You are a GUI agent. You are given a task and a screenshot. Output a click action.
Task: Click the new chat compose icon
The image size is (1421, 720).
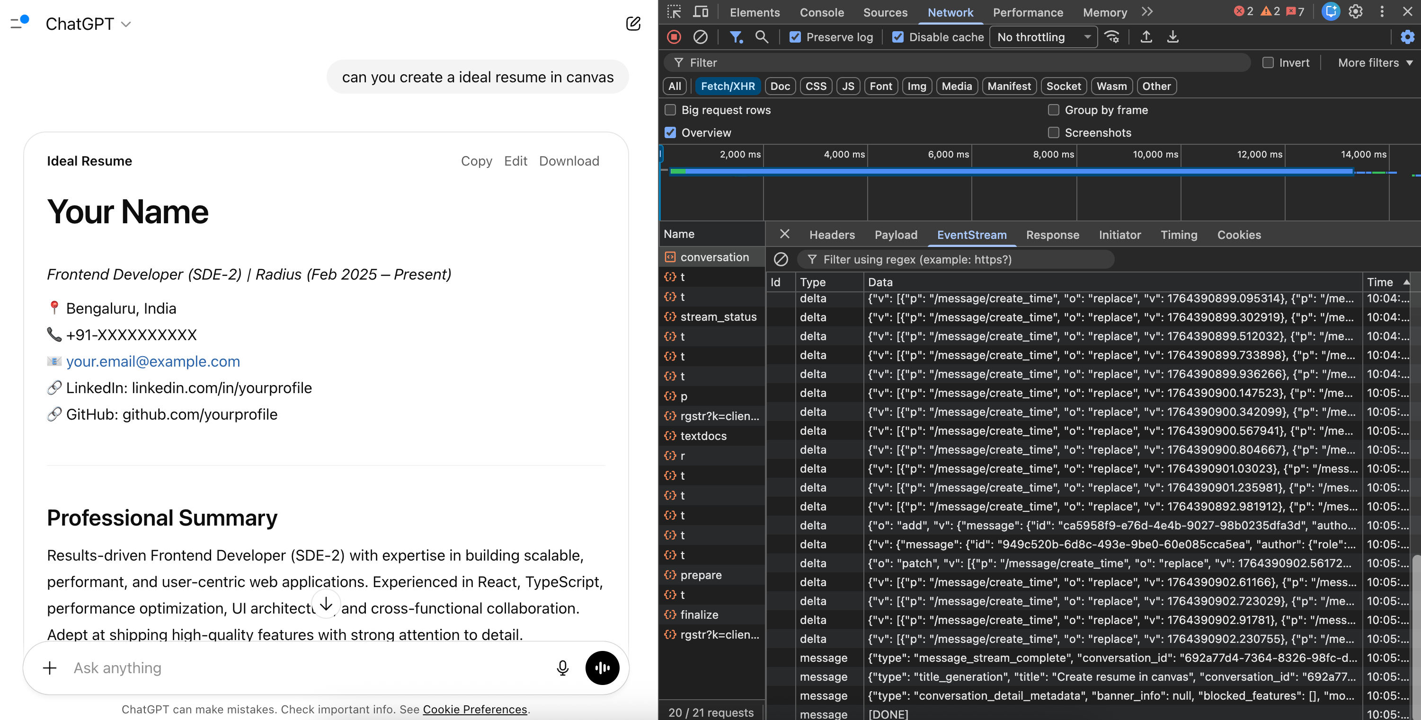pos(633,24)
